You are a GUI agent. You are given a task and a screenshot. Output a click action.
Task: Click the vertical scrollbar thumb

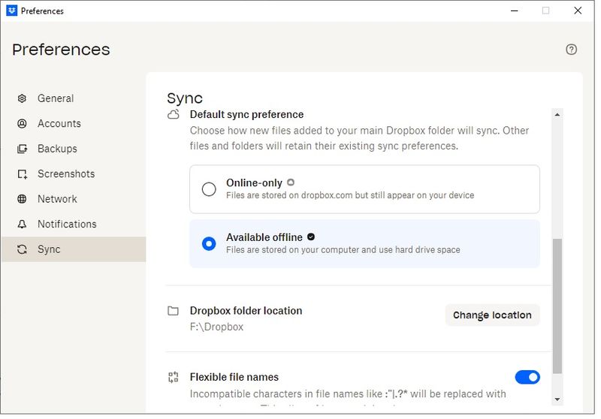click(x=557, y=306)
